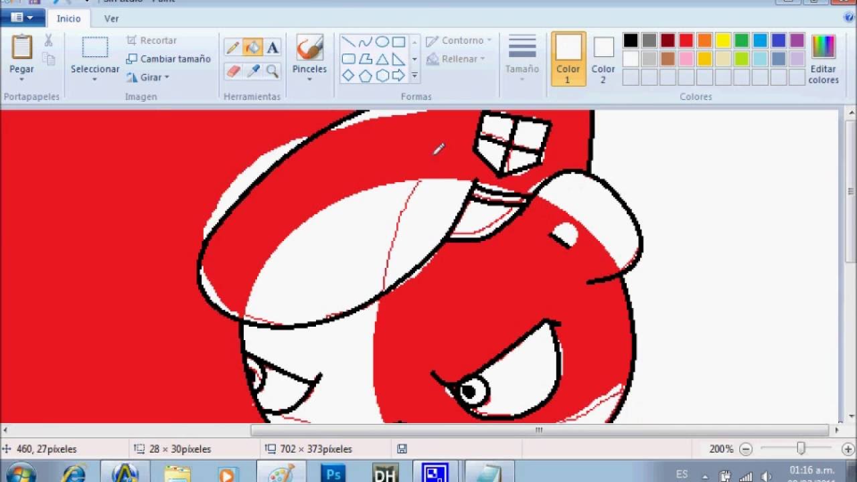857x482 pixels.
Task: Choose the triangle shape
Action: [x=382, y=59]
